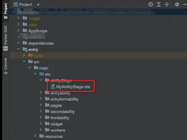Image resolution: width=187 pixels, height=140 pixels.
Task: Select the src folder name
Action: pos(36,62)
